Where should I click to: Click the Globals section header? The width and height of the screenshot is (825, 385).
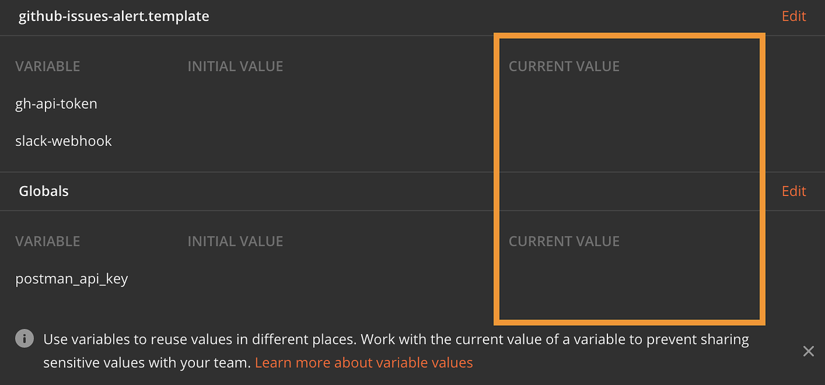click(x=44, y=191)
